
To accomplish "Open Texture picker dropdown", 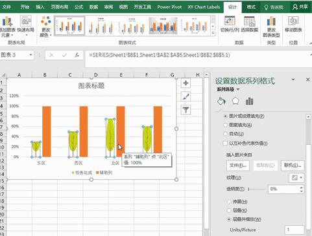I will (x=296, y=178).
